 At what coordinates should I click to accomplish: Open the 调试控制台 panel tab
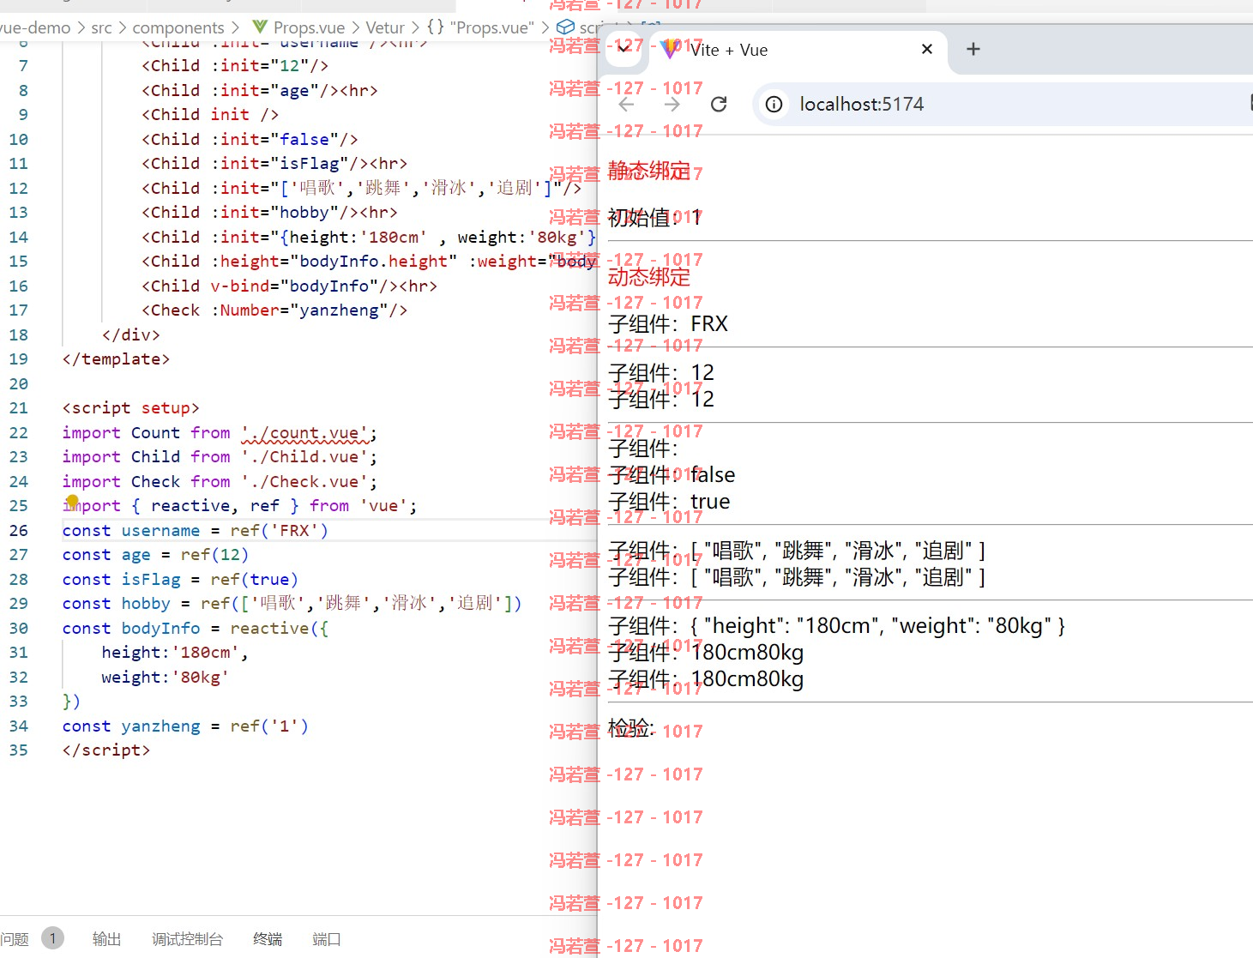point(187,939)
